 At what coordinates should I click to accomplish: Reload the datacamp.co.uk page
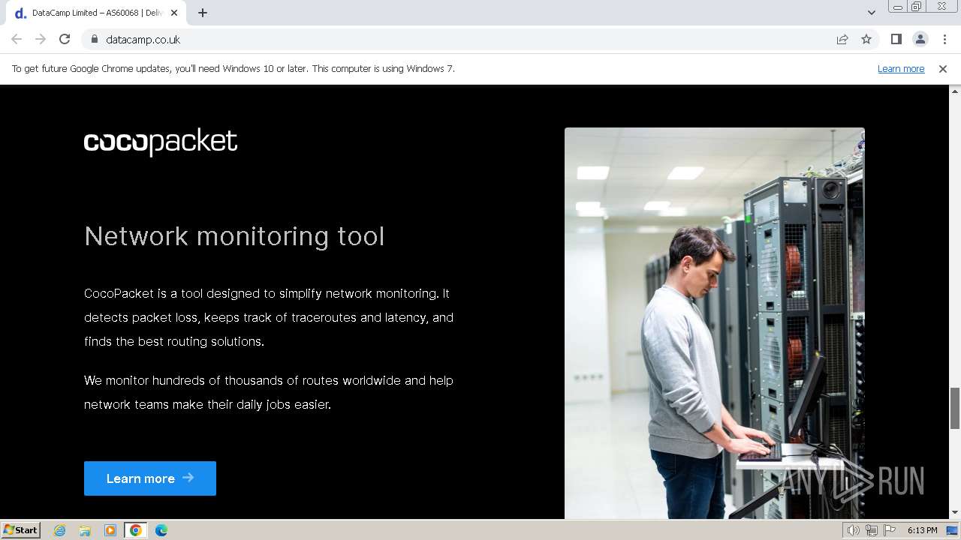click(65, 39)
